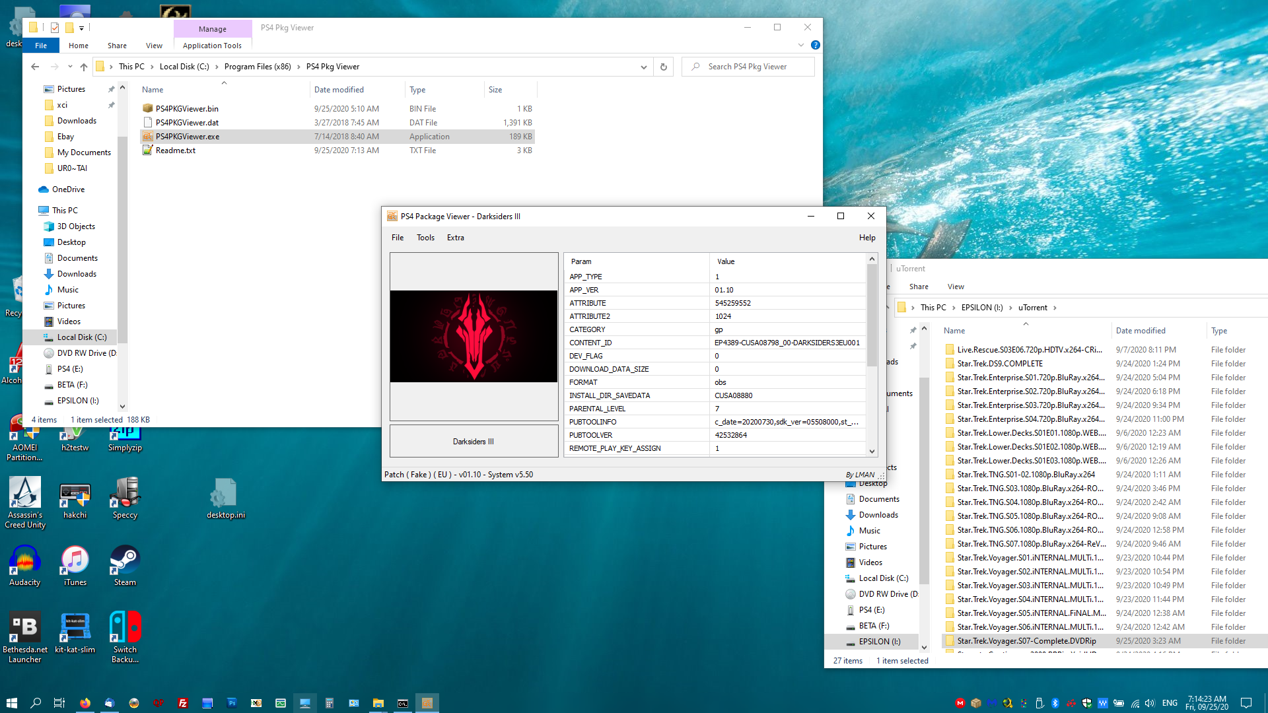The width and height of the screenshot is (1268, 713).
Task: Switch to File Explorer on taskbar
Action: 378,703
